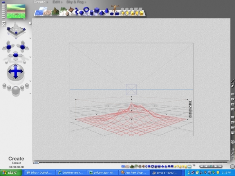Create an infinite ground plane

point(47,13)
